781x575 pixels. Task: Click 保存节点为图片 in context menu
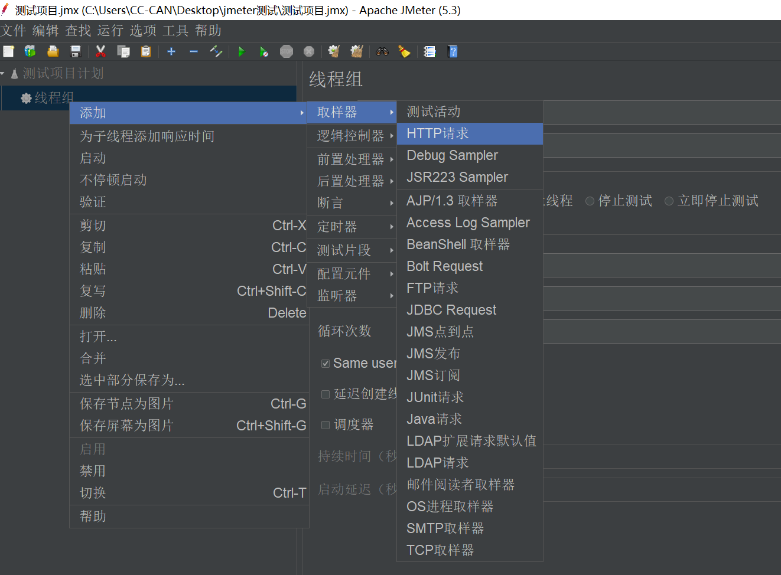pos(188,404)
